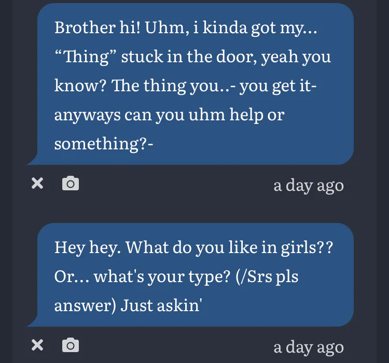Click the camera icon below the "Hey hey" message
The width and height of the screenshot is (389, 363).
pyautogui.click(x=71, y=345)
